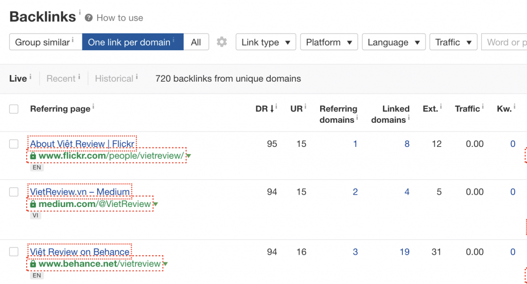The width and height of the screenshot is (527, 284).
Task: Open the medium.com/@VietReview URL
Action: [95, 204]
